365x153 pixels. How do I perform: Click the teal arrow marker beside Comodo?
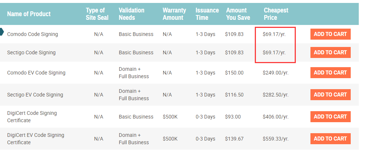coord(2,32)
